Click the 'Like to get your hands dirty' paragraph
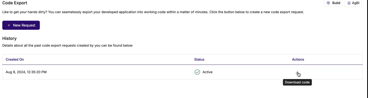This screenshot has height=98, width=368. coord(153,12)
